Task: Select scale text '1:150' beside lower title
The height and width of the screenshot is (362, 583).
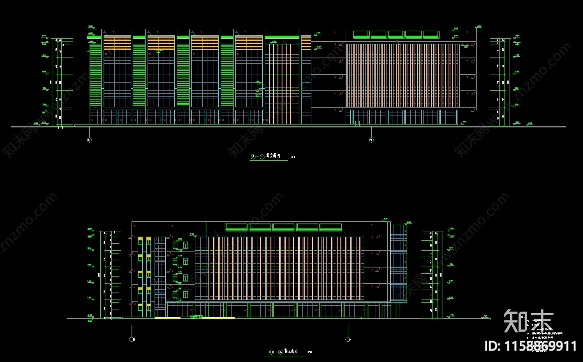Action: 309,353
